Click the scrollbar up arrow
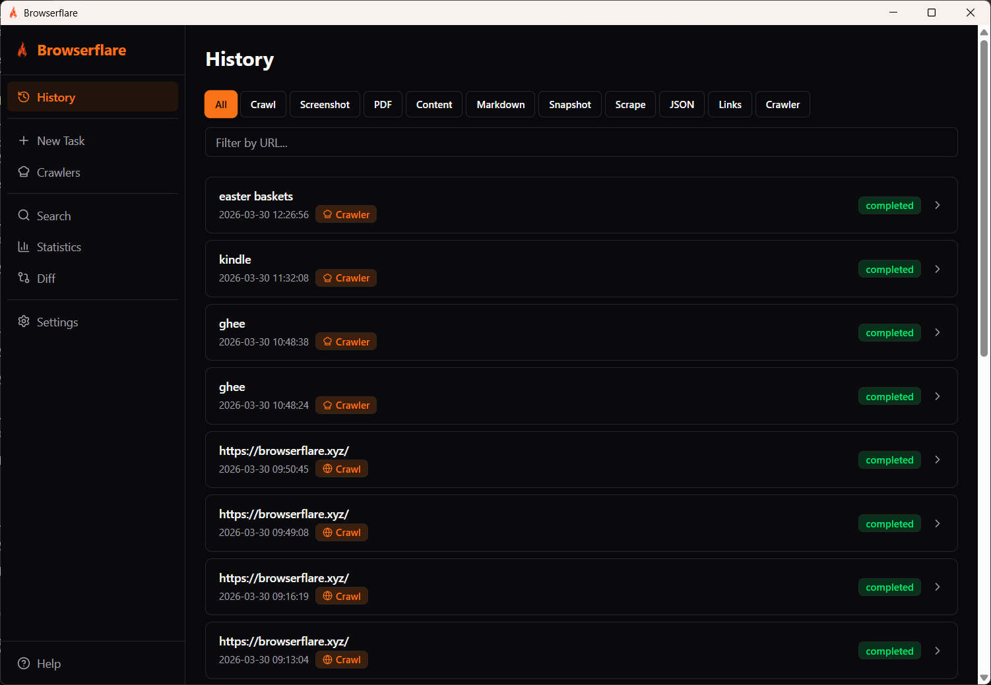The height and width of the screenshot is (685, 991). pos(984,32)
